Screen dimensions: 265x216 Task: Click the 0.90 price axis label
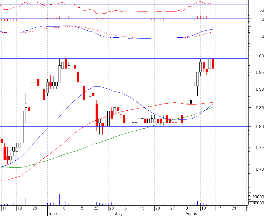tap(260, 89)
